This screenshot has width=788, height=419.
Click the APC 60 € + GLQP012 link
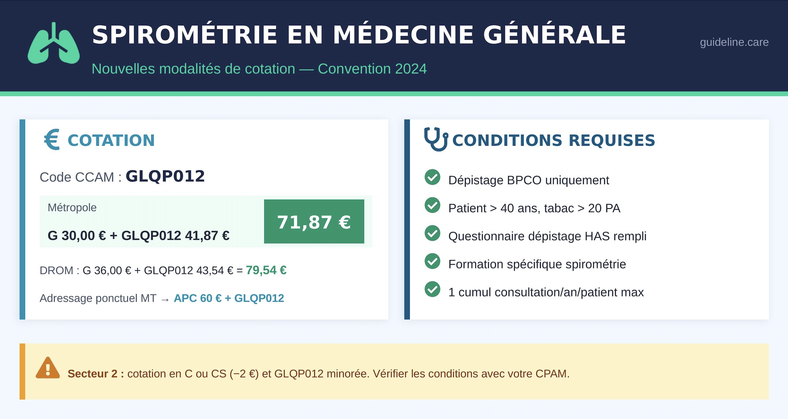(229, 298)
